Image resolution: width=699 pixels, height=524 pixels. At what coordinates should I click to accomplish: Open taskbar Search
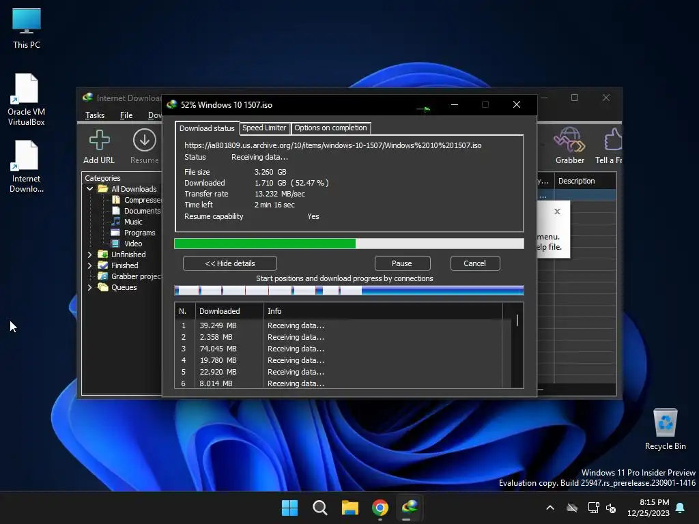click(x=319, y=508)
